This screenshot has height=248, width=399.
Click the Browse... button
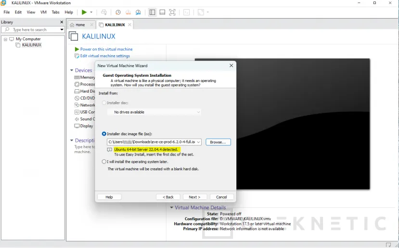[218, 142]
